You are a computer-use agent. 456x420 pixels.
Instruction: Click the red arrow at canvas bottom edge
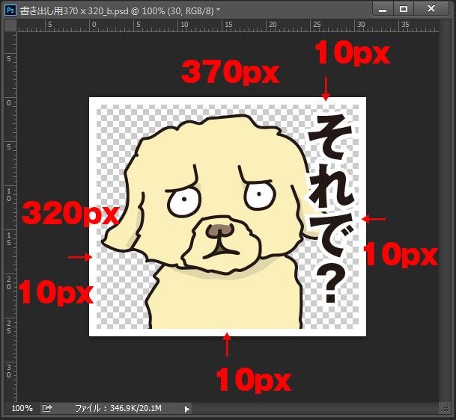tap(227, 345)
